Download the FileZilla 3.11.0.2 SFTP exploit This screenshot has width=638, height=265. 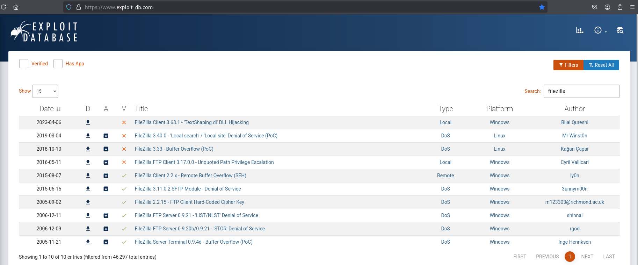point(88,189)
